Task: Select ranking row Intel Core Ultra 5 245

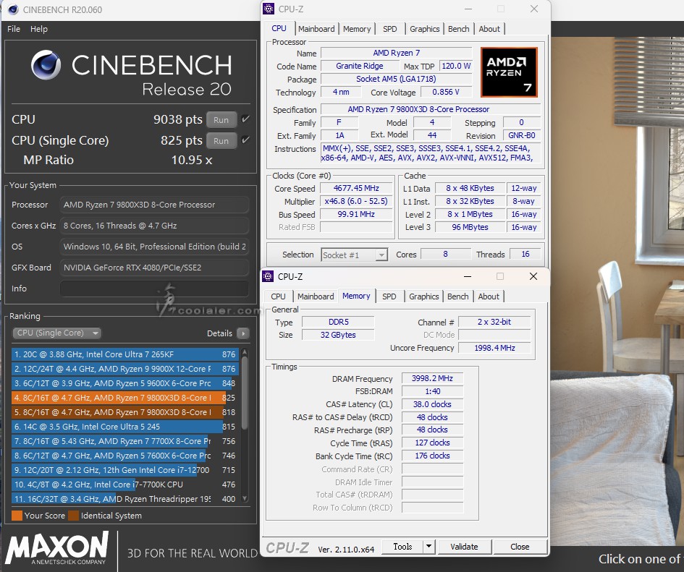Action: pyautogui.click(x=125, y=427)
